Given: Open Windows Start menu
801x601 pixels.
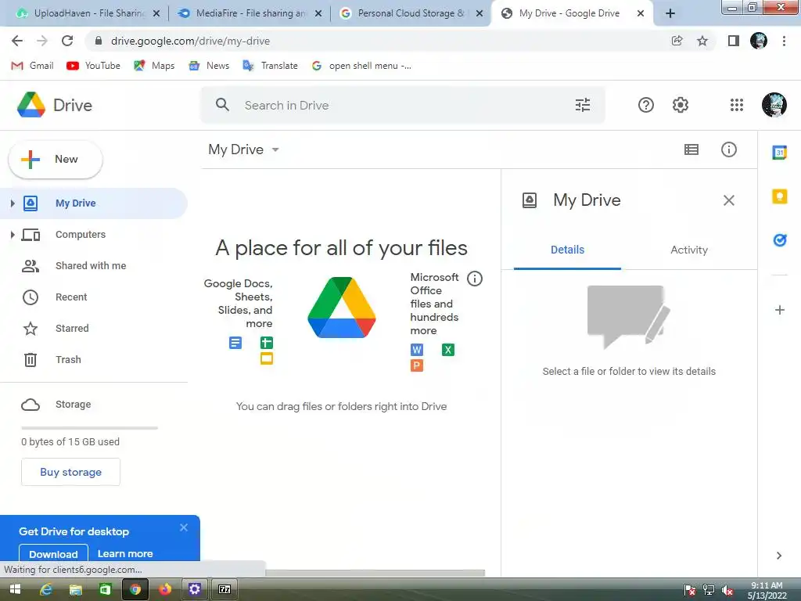Looking at the screenshot, I should click(x=15, y=589).
